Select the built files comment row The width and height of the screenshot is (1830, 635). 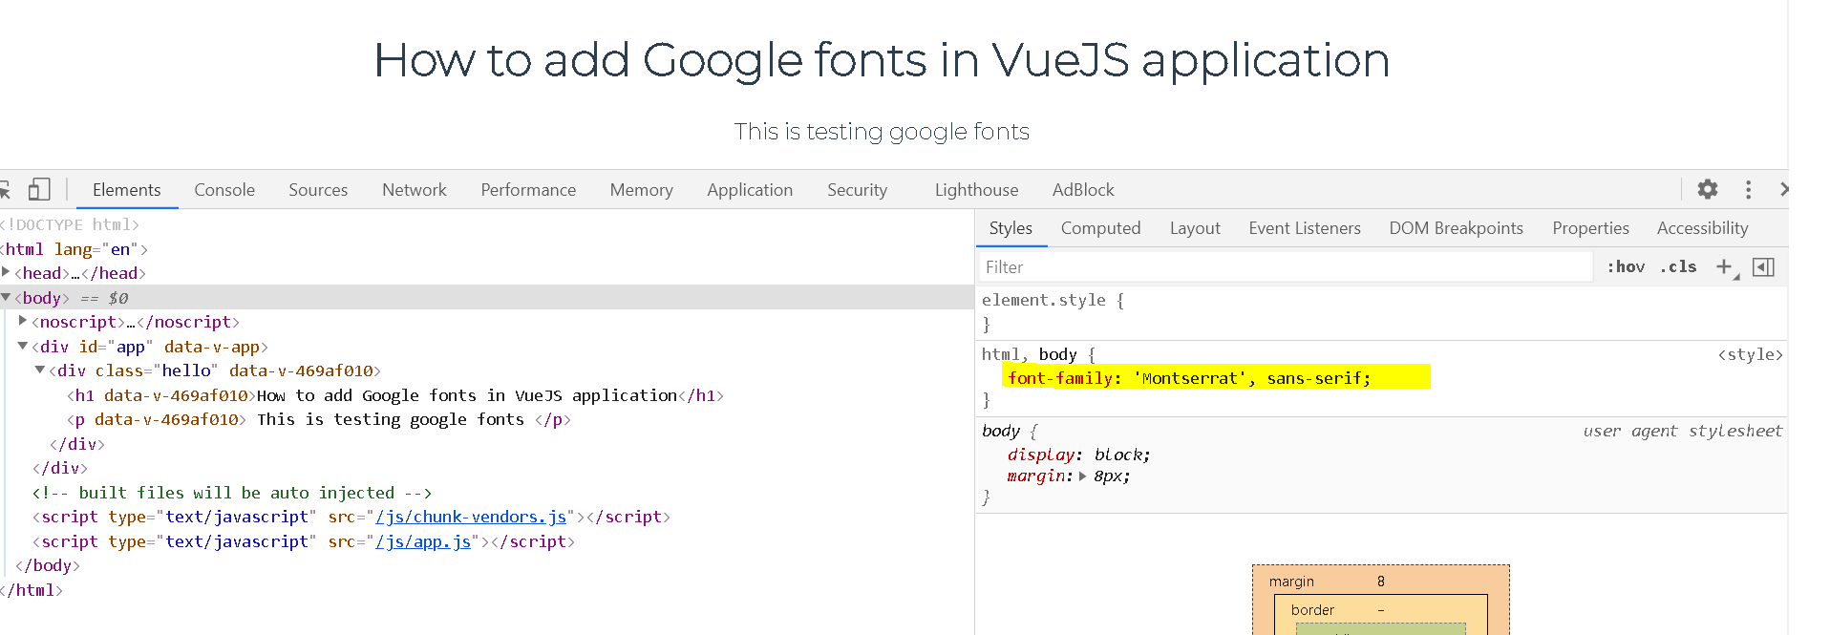pos(232,493)
